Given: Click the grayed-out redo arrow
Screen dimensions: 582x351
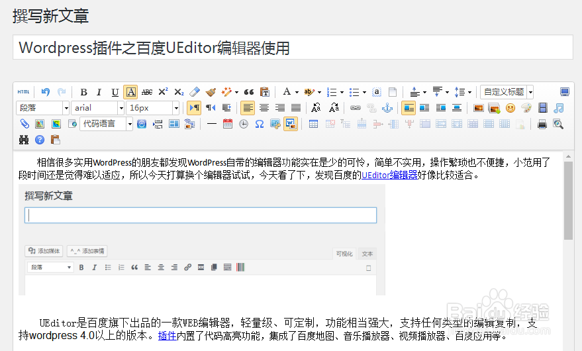Looking at the screenshot, I should tap(62, 92).
